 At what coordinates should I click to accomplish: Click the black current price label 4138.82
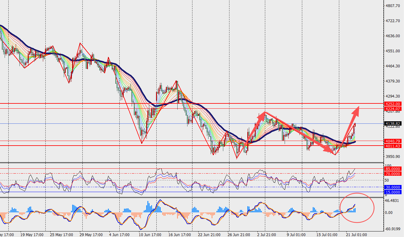coord(393,123)
